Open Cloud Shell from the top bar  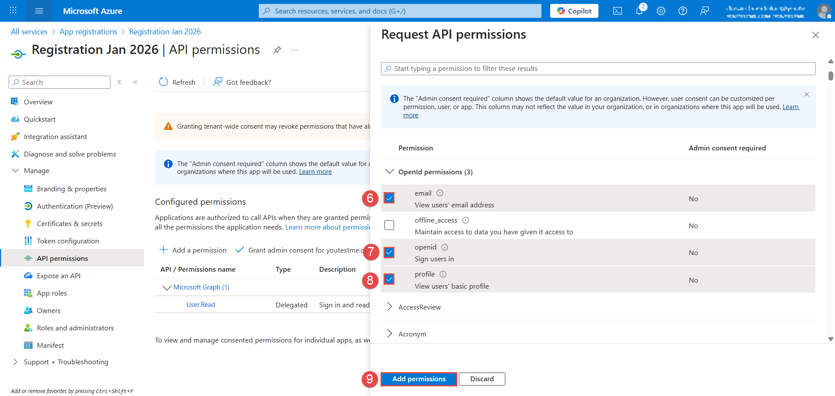coord(617,11)
